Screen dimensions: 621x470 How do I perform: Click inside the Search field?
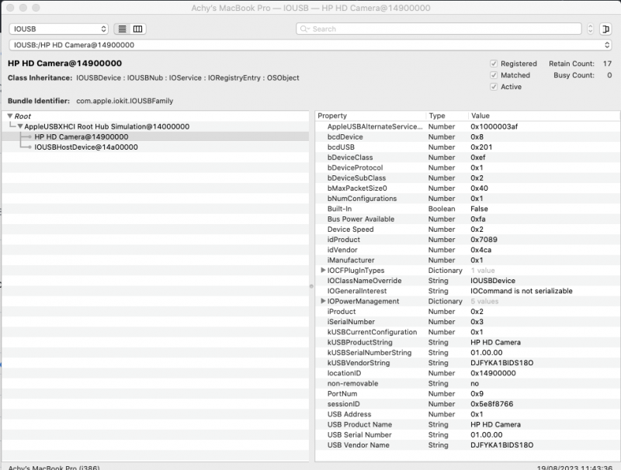pos(442,29)
